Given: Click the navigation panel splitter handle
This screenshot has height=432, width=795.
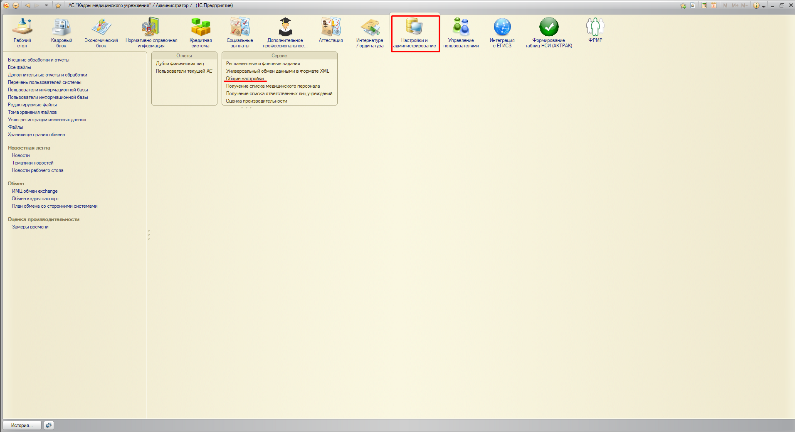Looking at the screenshot, I should [149, 235].
